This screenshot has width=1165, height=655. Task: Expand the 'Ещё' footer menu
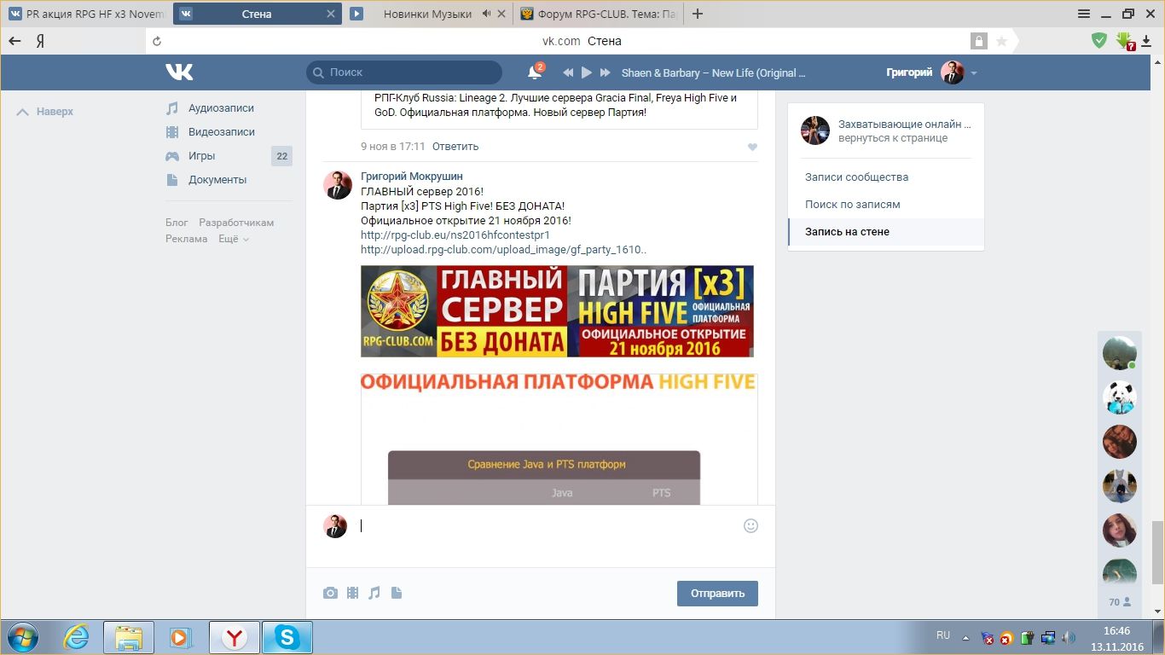coord(234,239)
